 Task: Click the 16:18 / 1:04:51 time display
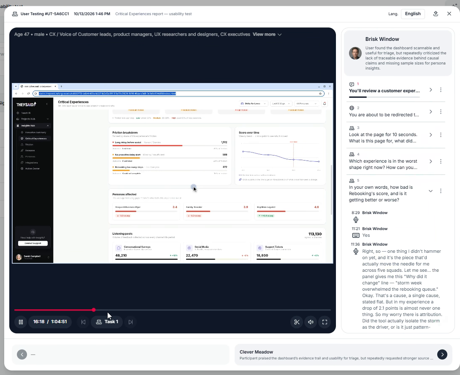pos(50,321)
